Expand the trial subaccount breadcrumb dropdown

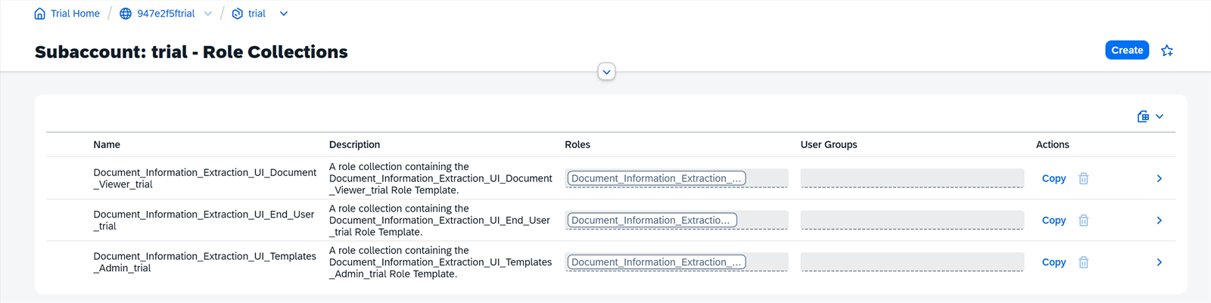(x=284, y=14)
